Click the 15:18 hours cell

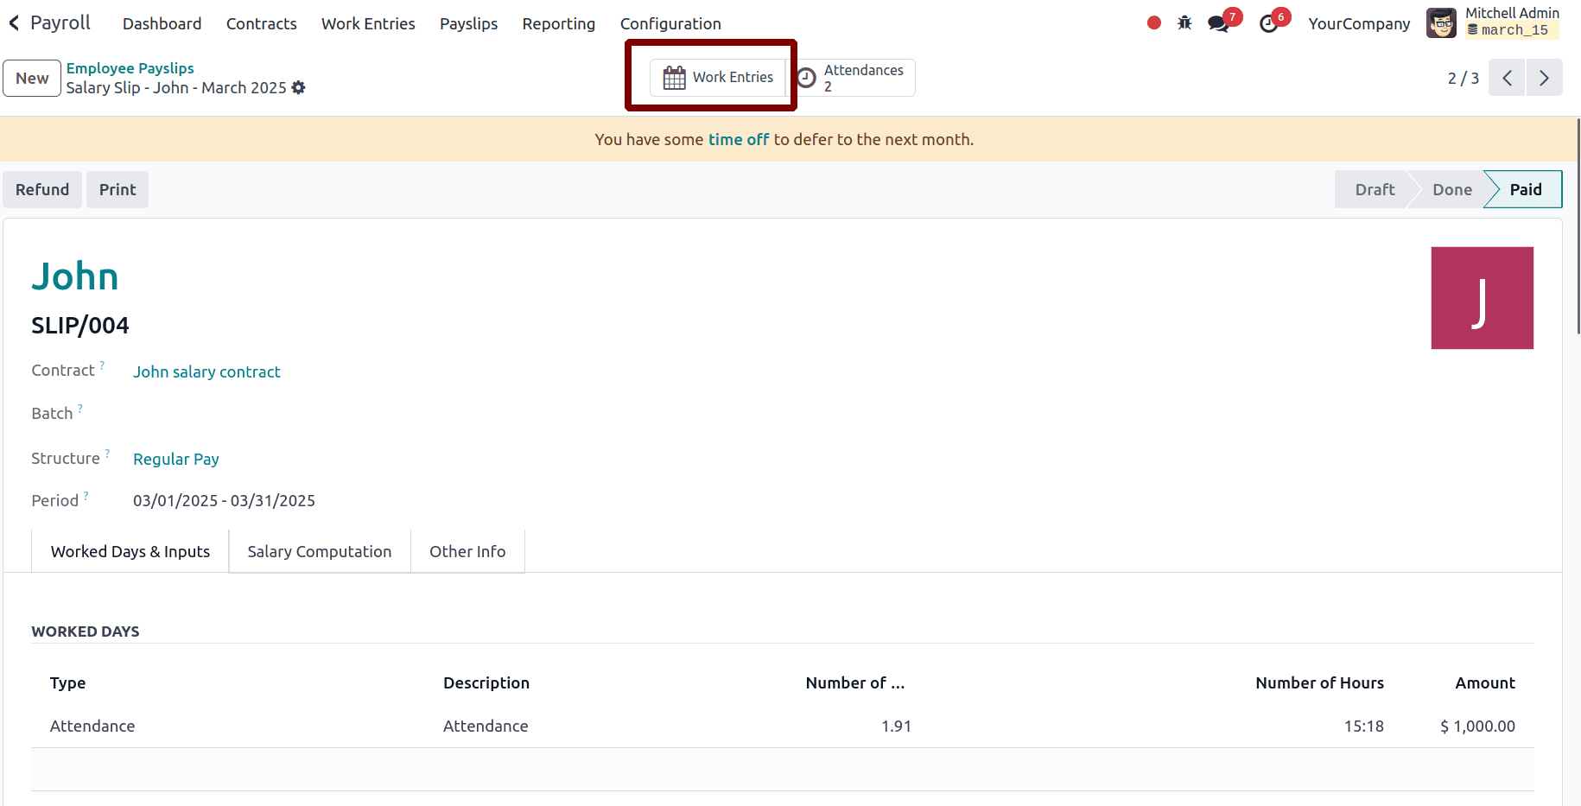click(x=1363, y=726)
